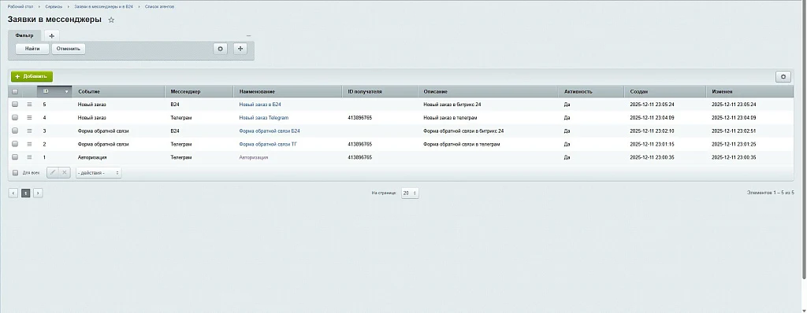Open row actions menu for ID 1
The image size is (807, 313).
pyautogui.click(x=29, y=157)
